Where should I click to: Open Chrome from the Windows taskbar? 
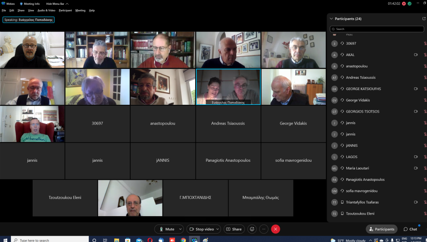click(x=183, y=240)
